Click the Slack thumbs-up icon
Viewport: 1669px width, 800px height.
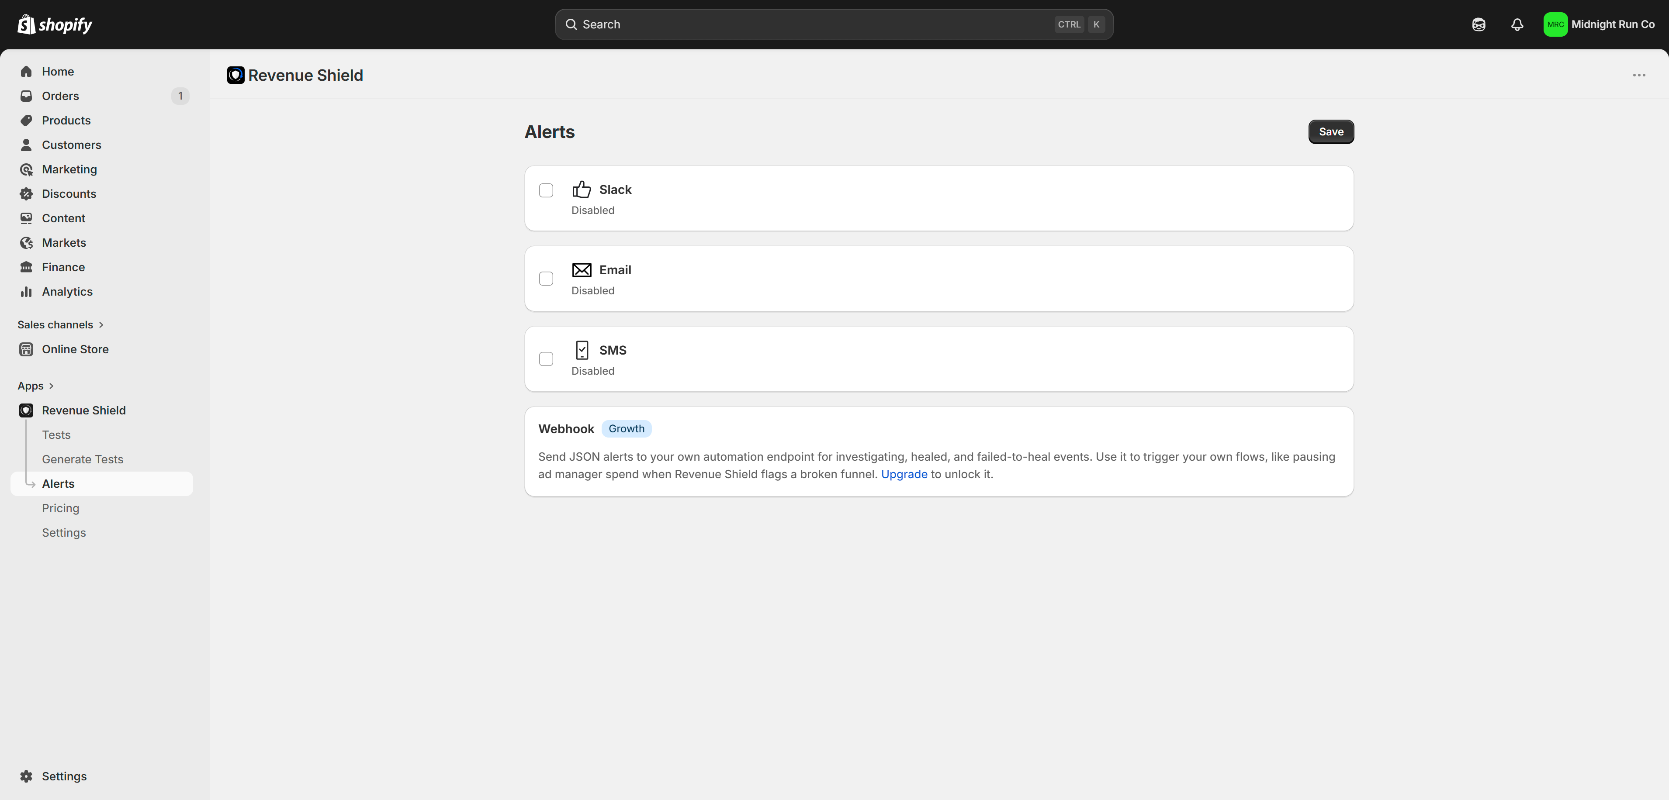point(581,189)
